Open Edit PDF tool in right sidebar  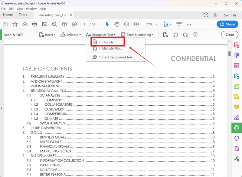(237, 66)
